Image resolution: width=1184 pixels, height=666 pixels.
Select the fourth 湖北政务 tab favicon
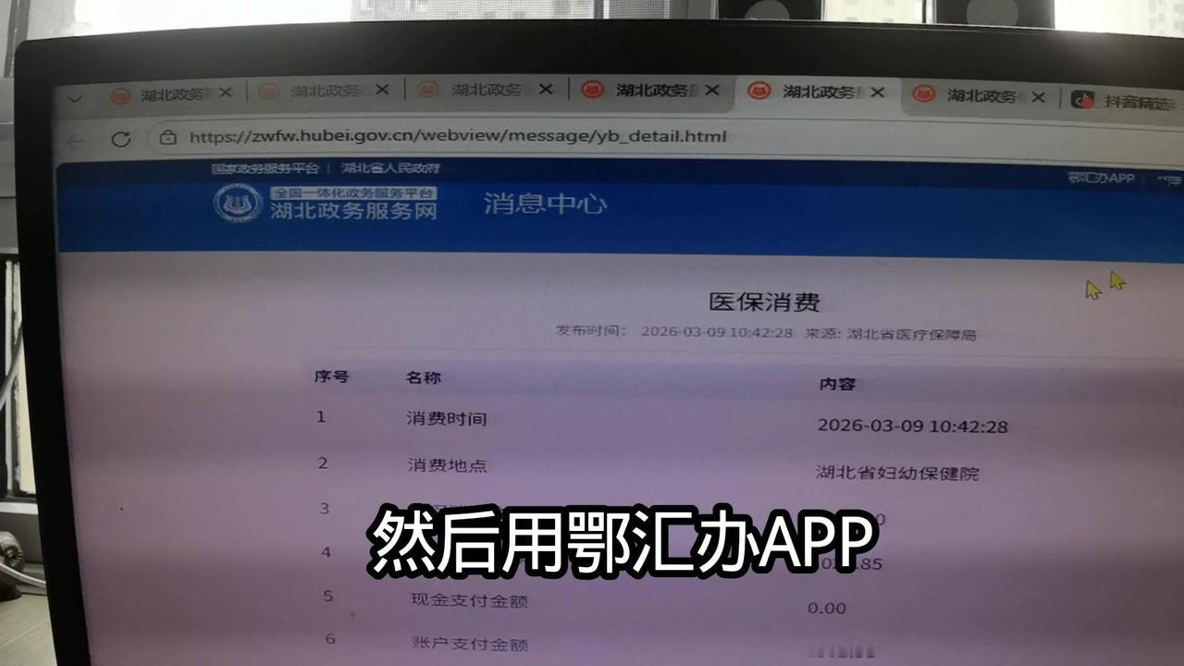click(592, 90)
